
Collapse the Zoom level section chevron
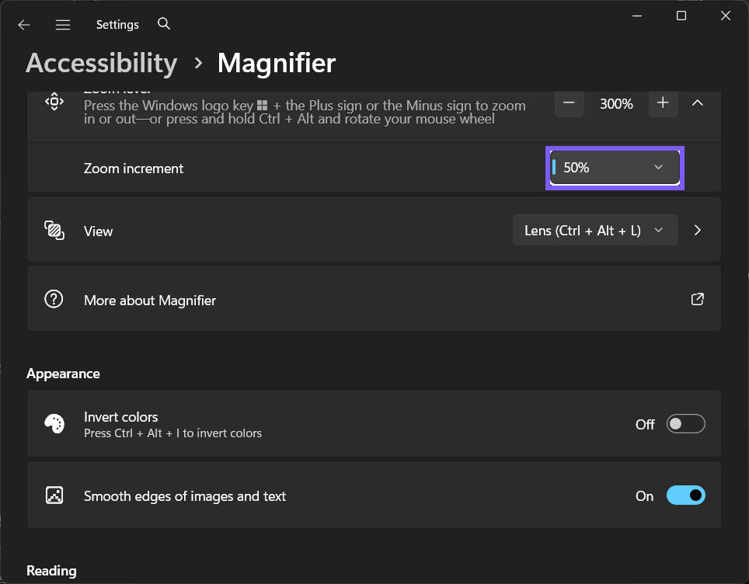coord(698,103)
